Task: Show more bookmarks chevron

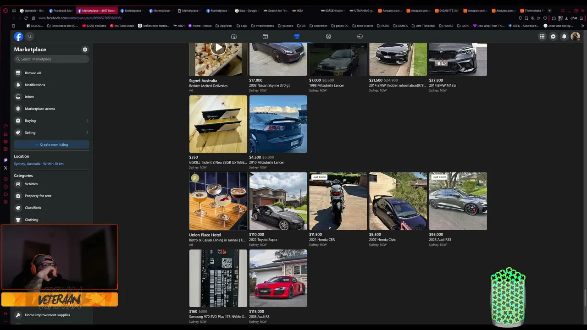Action: point(583,26)
